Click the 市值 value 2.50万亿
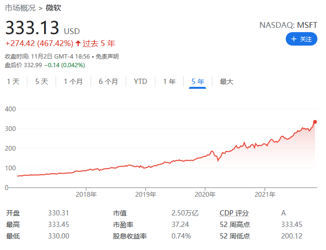 (x=185, y=213)
